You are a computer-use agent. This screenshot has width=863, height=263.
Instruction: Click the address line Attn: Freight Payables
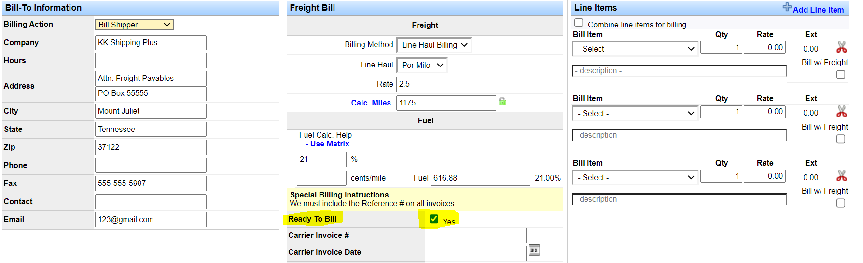[x=151, y=78]
